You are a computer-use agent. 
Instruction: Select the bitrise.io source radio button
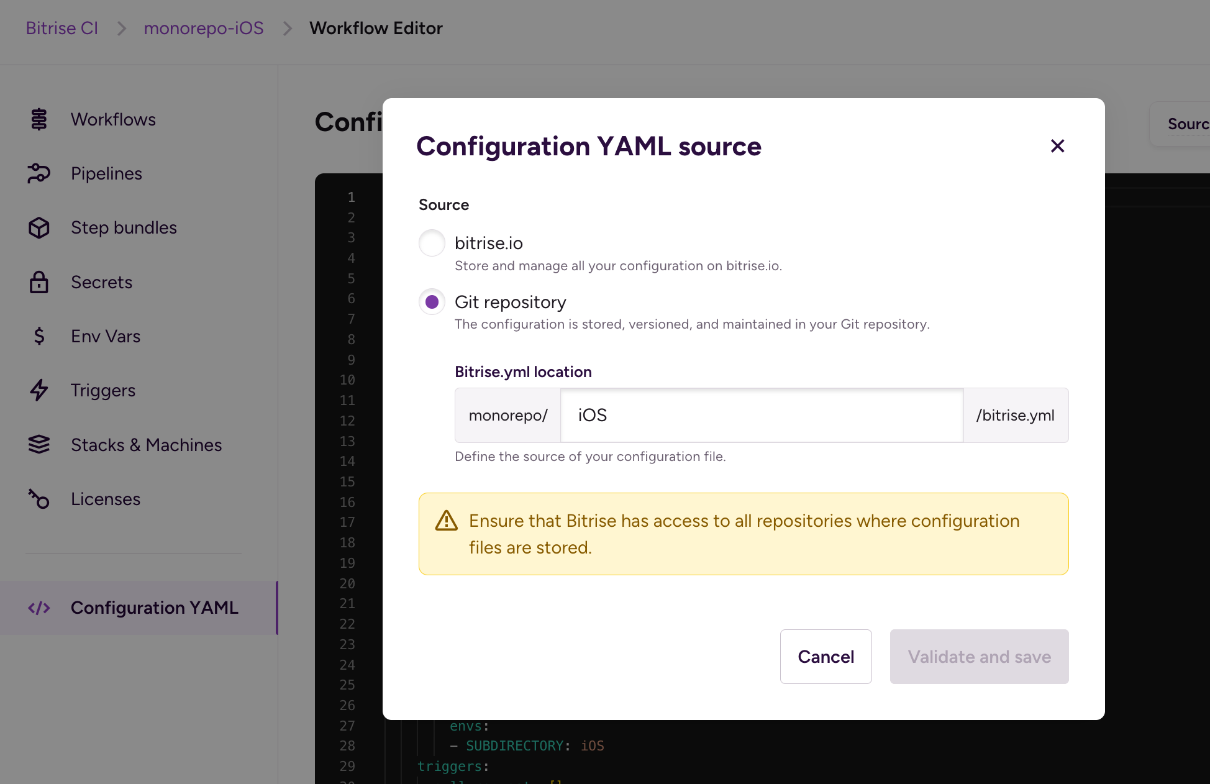pos(432,243)
